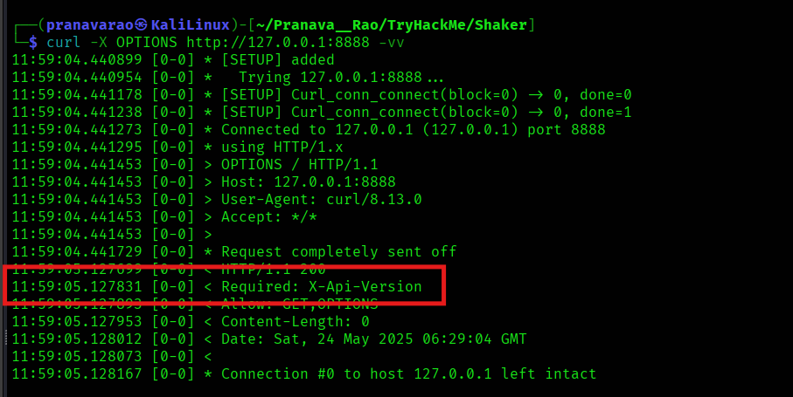Click the http://127.0.0.1:8888 URL in the command
The width and height of the screenshot is (793, 397).
(x=278, y=43)
